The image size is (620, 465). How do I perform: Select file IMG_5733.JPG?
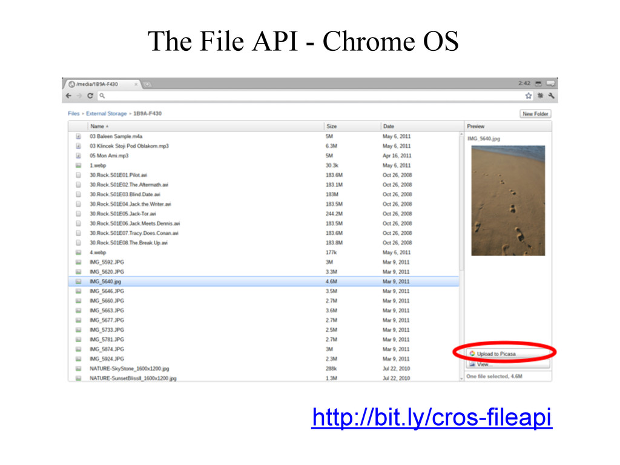[x=264, y=330]
